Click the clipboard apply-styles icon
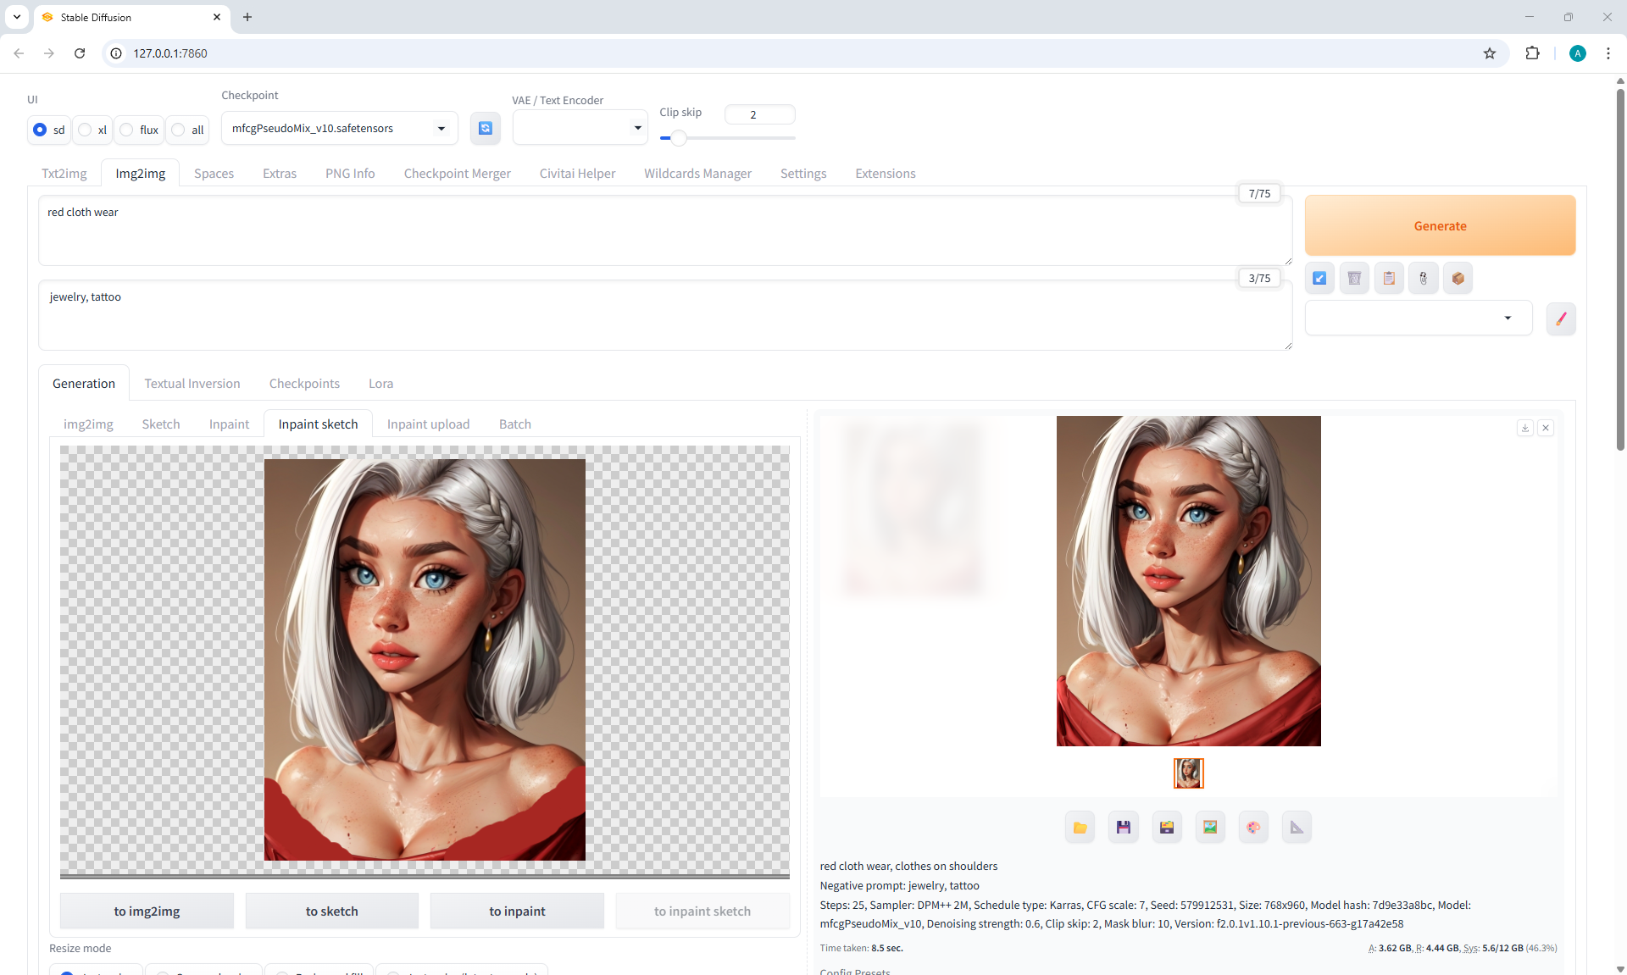The image size is (1627, 975). pyautogui.click(x=1389, y=278)
